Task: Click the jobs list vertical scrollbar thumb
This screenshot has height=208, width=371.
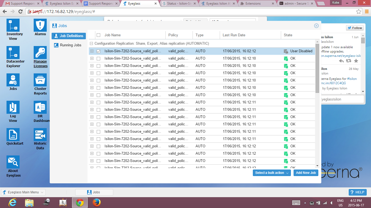Action: [x=317, y=68]
